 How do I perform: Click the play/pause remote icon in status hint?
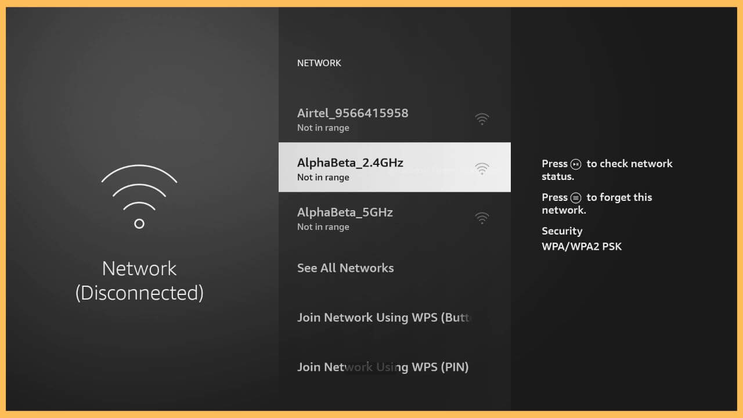coord(575,164)
